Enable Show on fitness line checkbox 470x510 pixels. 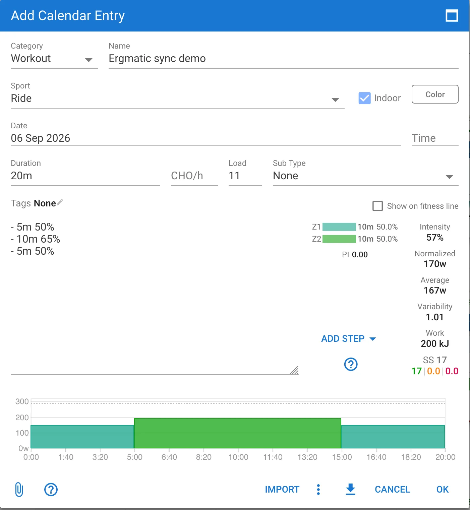coord(377,206)
